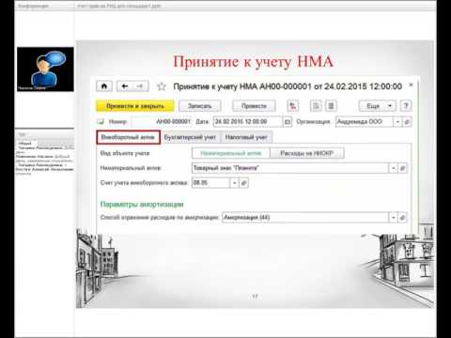Open Счет учета item with open icon
451x338 pixels.
[x=244, y=183]
